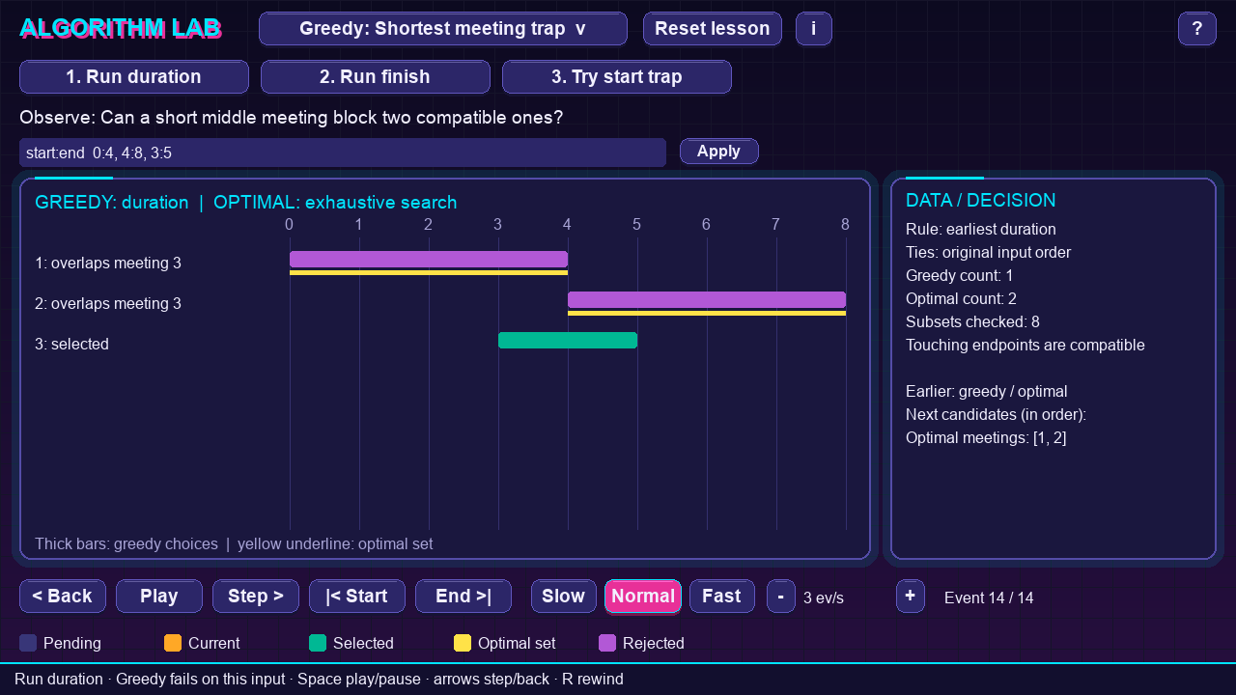Click the 'Event 14 / 14' counter

coord(989,598)
